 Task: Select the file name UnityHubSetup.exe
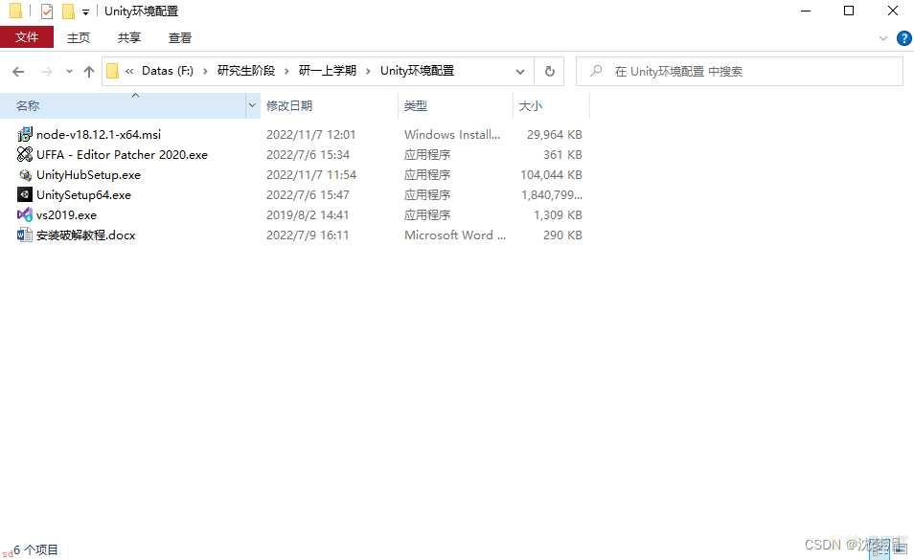(x=88, y=174)
